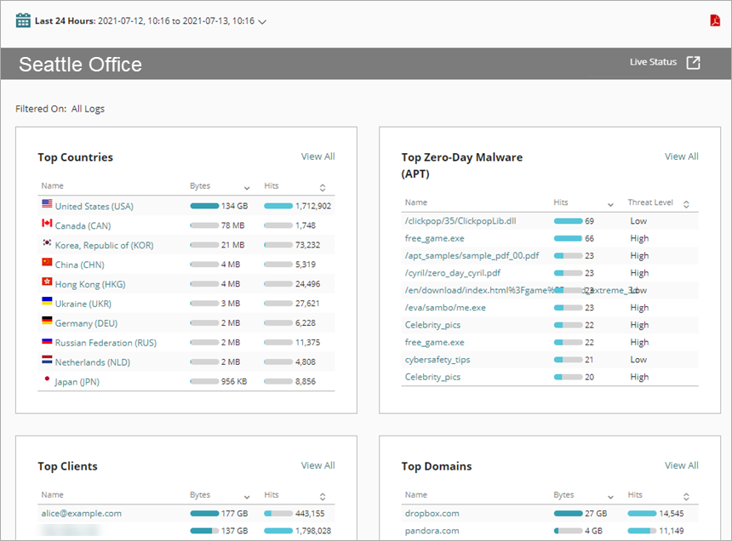The width and height of the screenshot is (732, 541).
Task: Click the Filtered On All Logs label
Action: [60, 108]
